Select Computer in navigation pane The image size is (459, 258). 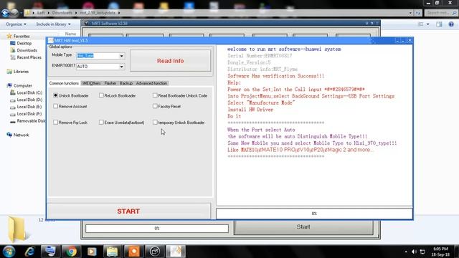coord(22,86)
